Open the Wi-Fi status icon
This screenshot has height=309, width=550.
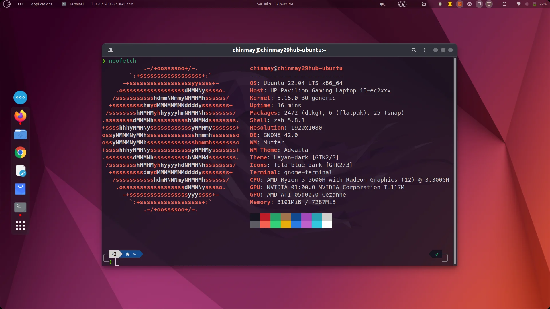click(519, 4)
